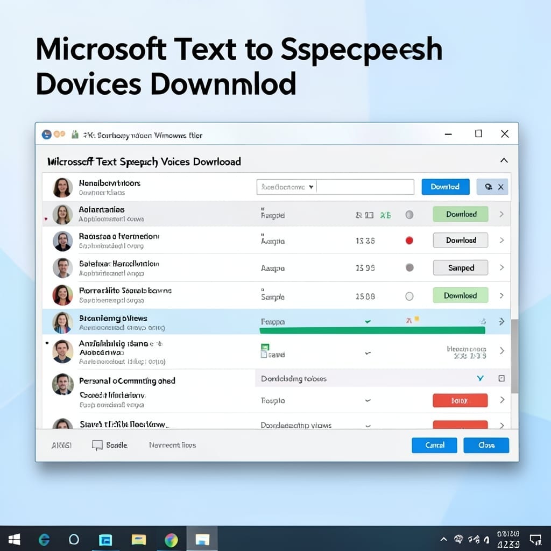Expand the Porreraliito row arrow
This screenshot has height=551, width=551.
point(501,295)
